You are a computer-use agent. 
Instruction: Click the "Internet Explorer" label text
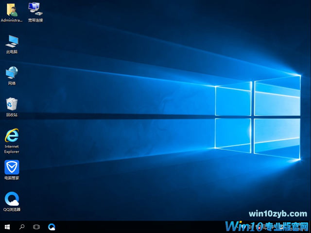point(12,149)
